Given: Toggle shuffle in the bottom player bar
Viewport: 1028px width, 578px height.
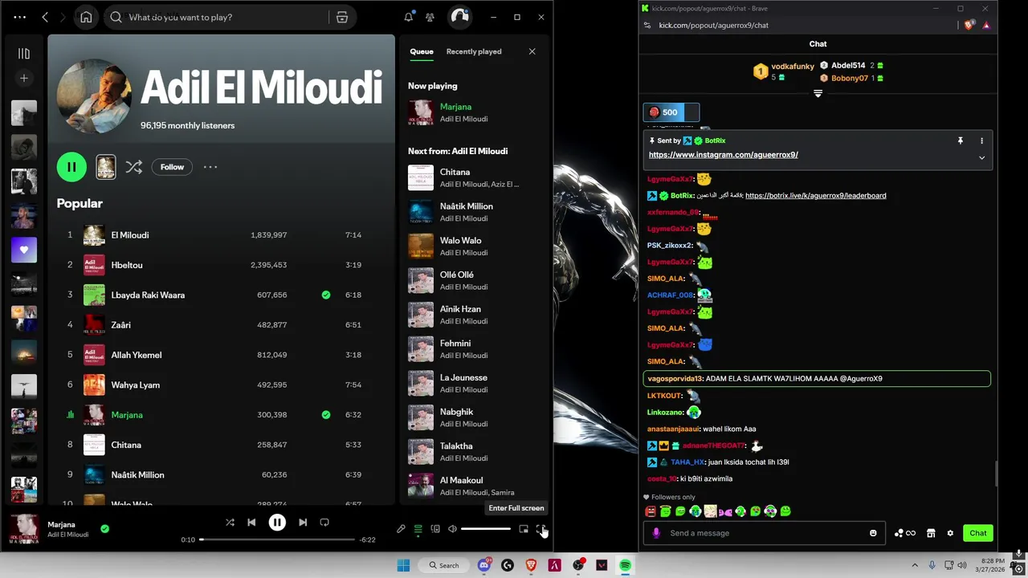Looking at the screenshot, I should pyautogui.click(x=230, y=523).
